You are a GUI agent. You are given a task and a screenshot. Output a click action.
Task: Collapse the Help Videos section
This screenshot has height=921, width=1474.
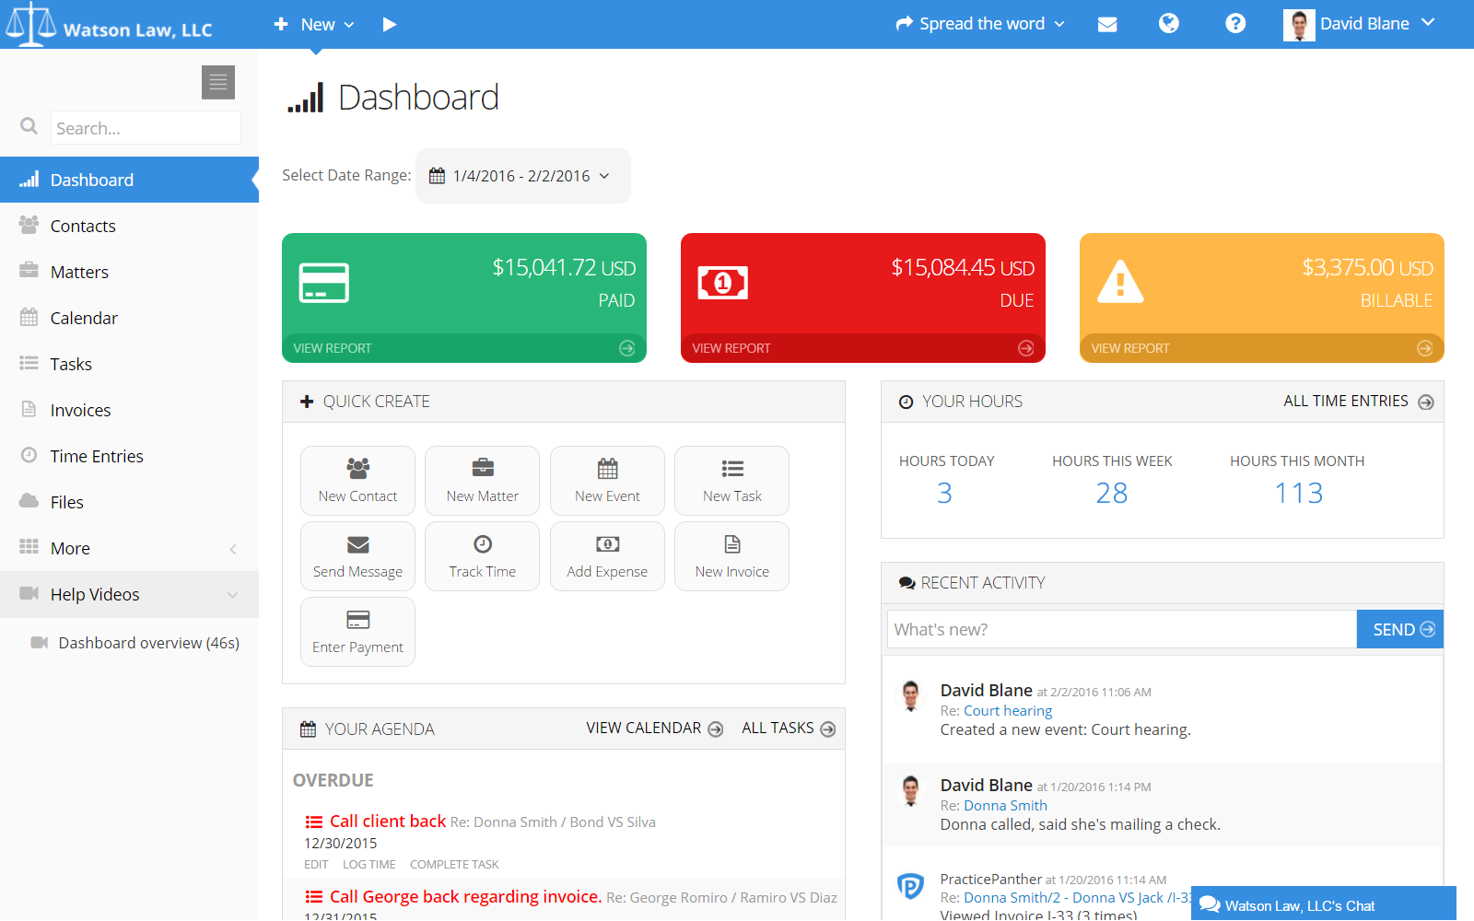[129, 594]
